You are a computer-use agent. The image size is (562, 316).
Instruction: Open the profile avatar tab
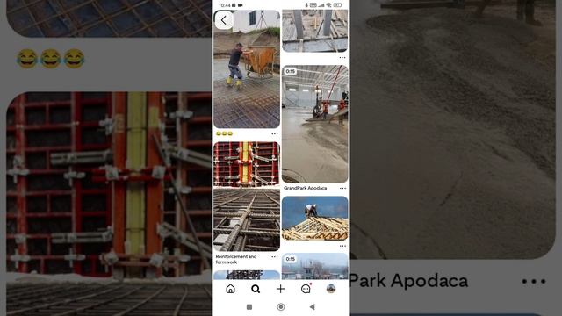[331, 289]
